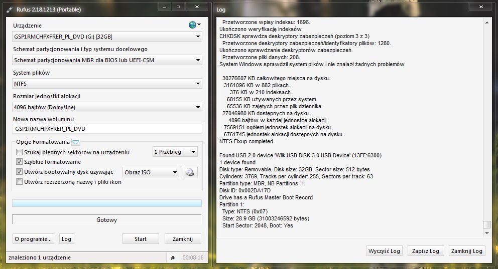This screenshot has height=269, width=498.
Task: Maximize the Rufus window
Action: pyautogui.click(x=178, y=7)
